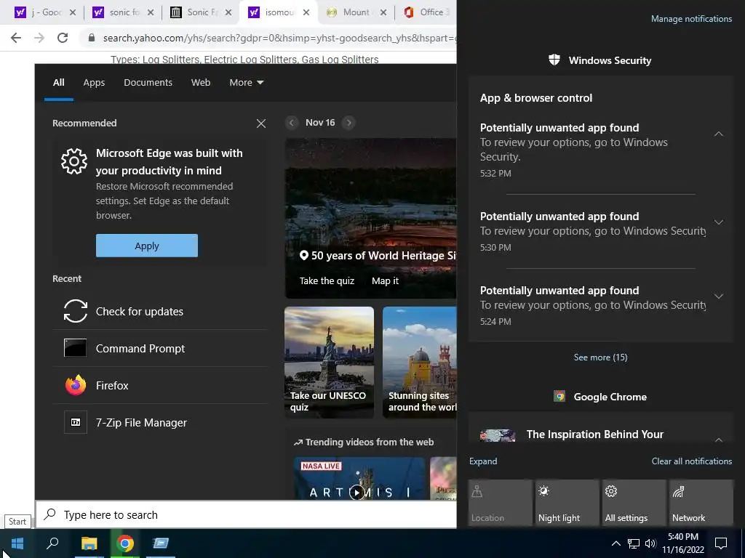Screen dimensions: 745x558
Task: Click 'Clear all notifications'
Action: (691, 461)
